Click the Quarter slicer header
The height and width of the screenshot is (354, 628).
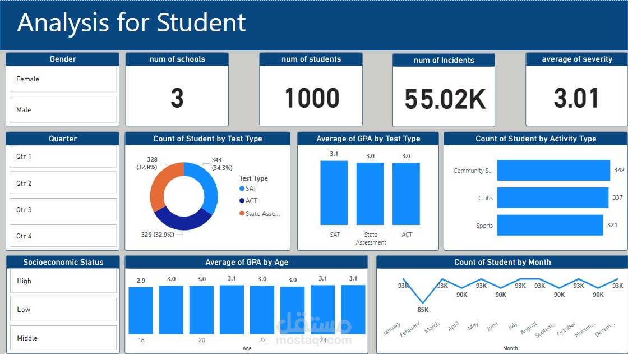[63, 139]
